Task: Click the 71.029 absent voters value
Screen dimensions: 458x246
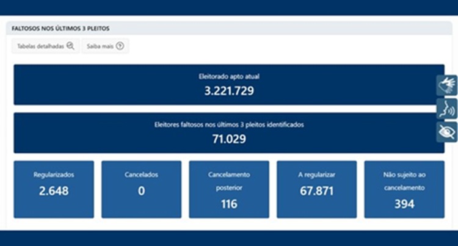Action: [x=229, y=139]
